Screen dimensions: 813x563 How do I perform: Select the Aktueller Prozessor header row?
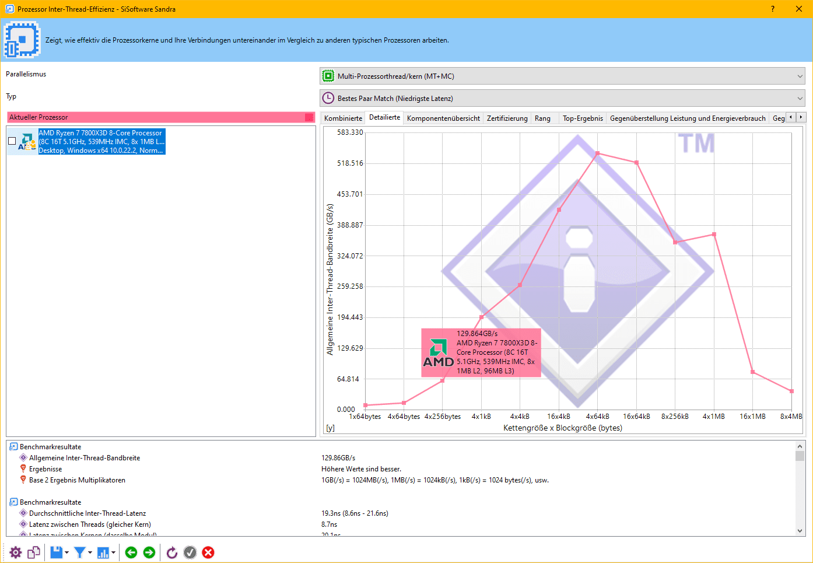[x=161, y=117]
